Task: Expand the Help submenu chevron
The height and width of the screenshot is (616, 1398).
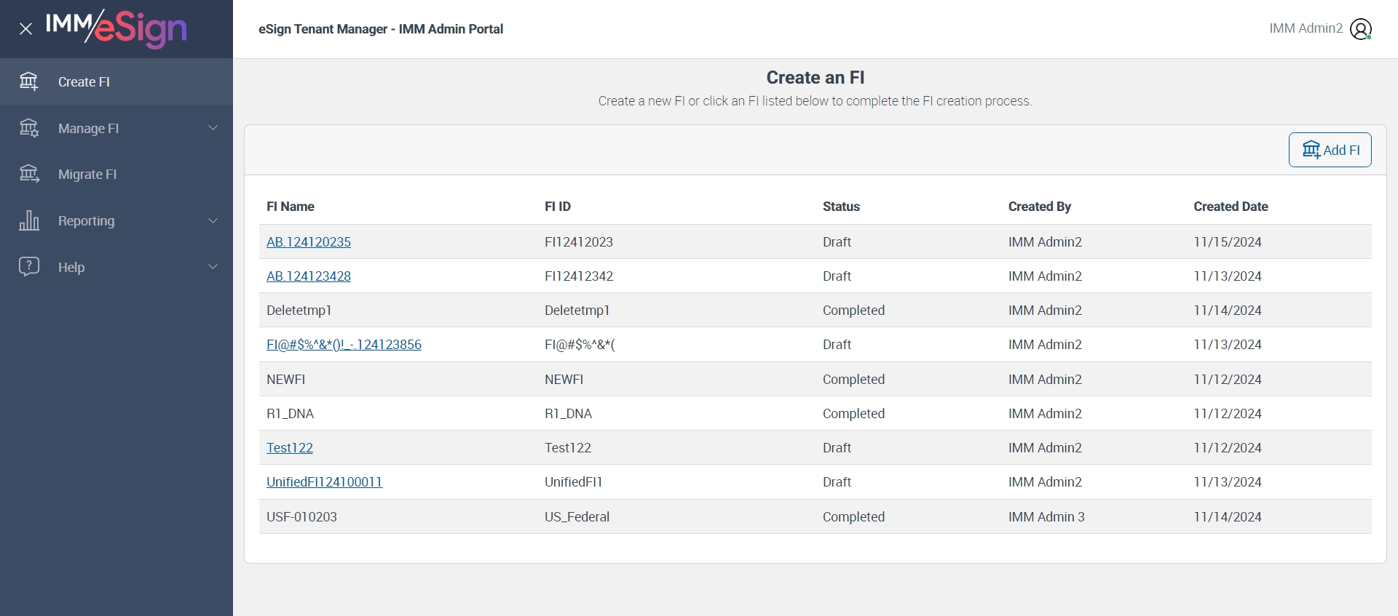Action: [213, 267]
